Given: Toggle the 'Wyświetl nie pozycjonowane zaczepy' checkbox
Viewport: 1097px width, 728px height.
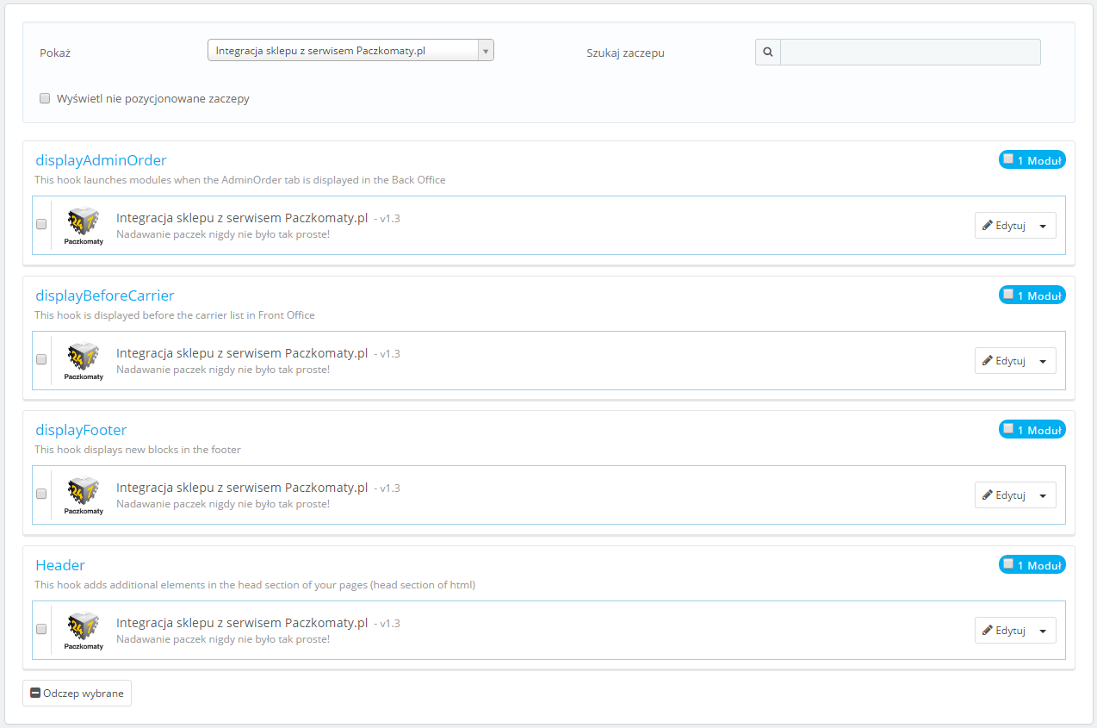Looking at the screenshot, I should [45, 98].
